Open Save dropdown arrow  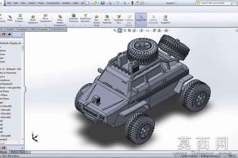[106, 3]
